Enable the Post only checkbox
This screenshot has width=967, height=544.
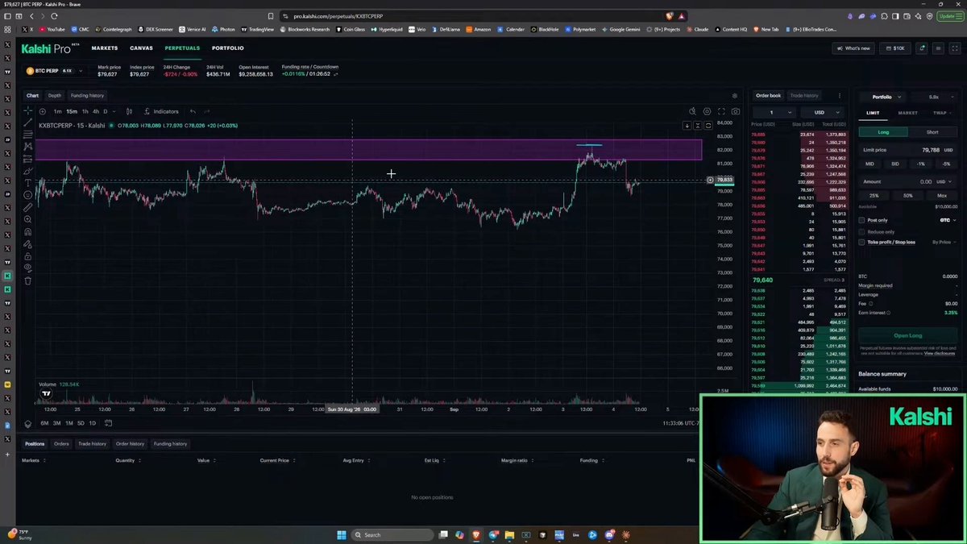(x=861, y=220)
